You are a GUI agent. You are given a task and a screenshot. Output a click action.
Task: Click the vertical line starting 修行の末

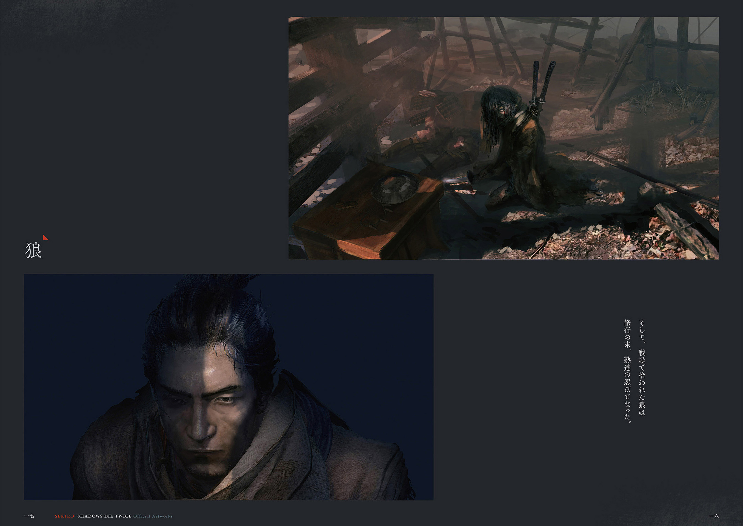(627, 371)
